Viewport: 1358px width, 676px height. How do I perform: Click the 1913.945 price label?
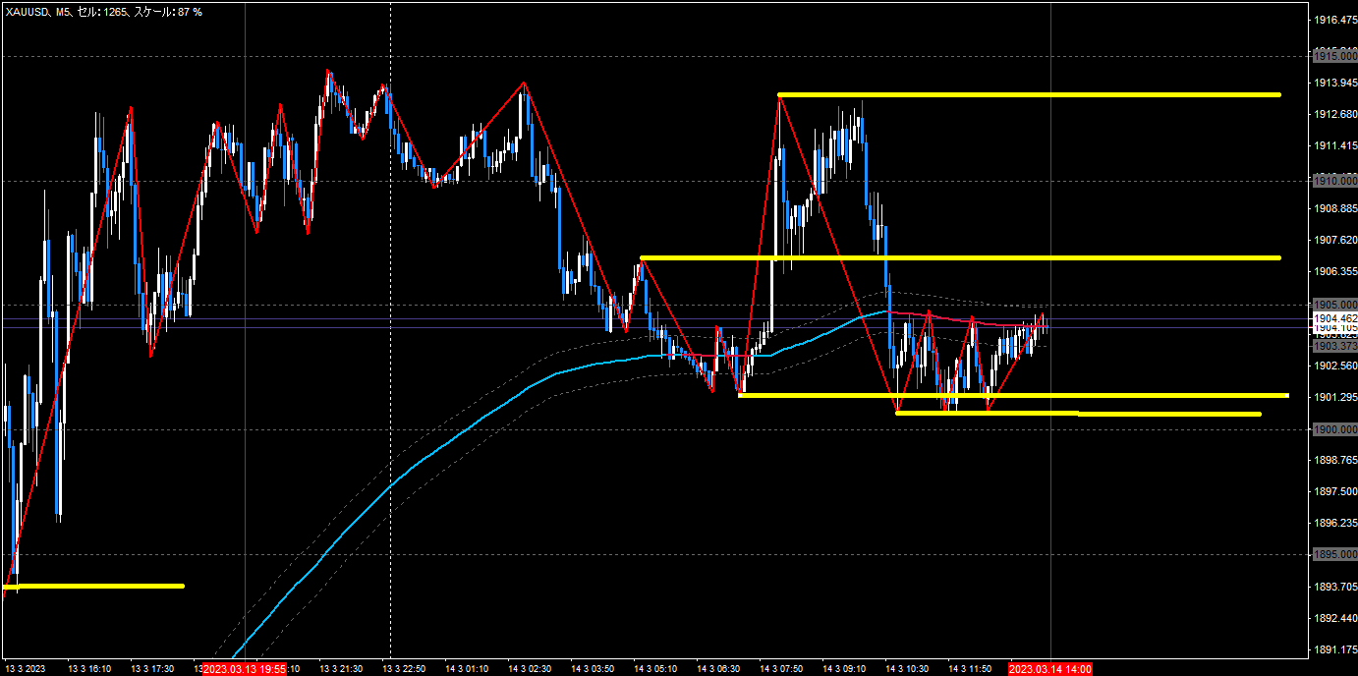tap(1335, 83)
